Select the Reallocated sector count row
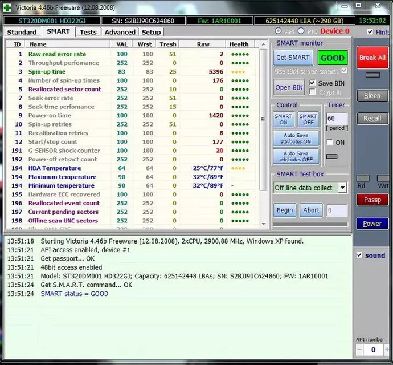Screen dimensions: 393x365 (x=132, y=89)
